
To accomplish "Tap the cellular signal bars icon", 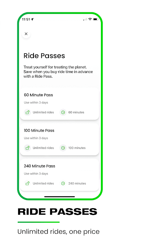I will tap(85, 19).
